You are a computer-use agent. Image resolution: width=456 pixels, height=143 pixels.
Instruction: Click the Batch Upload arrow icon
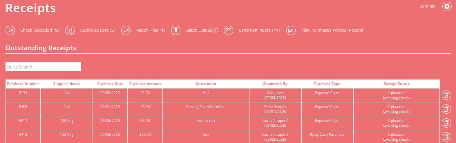coord(175,30)
